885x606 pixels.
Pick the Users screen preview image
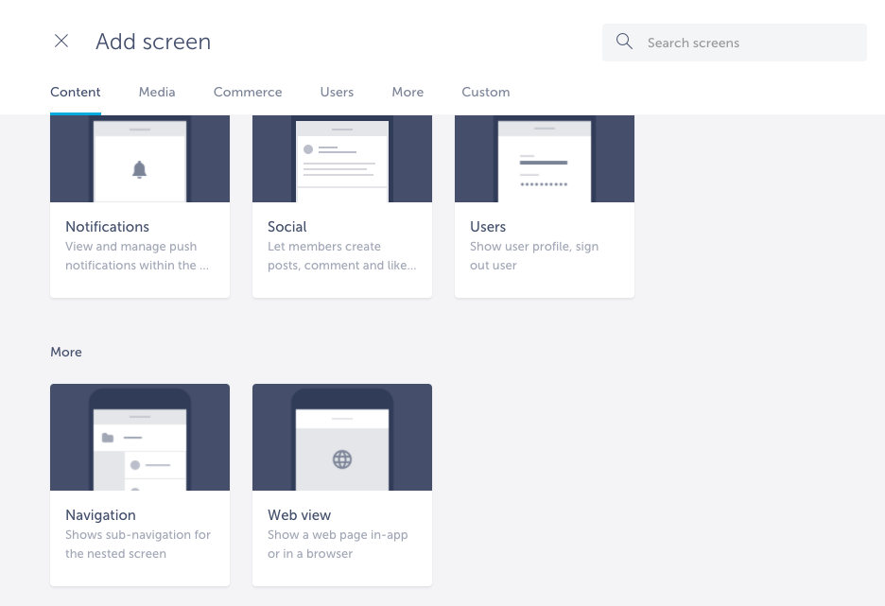pos(545,159)
